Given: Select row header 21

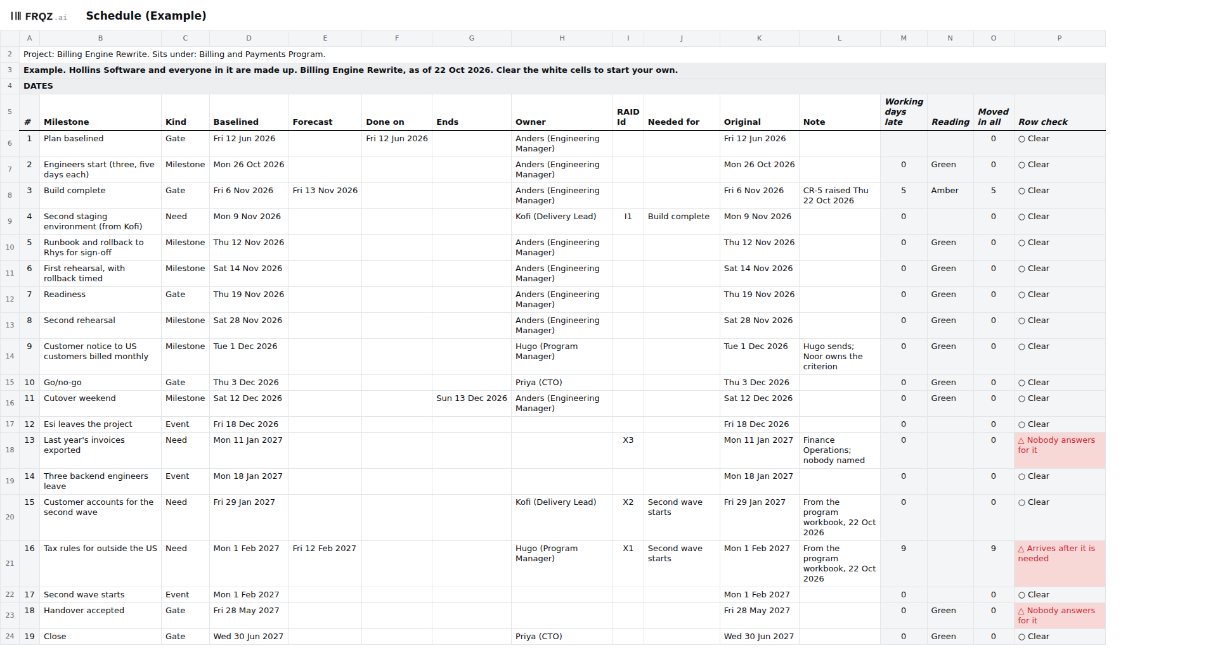Looking at the screenshot, I should 10,564.
